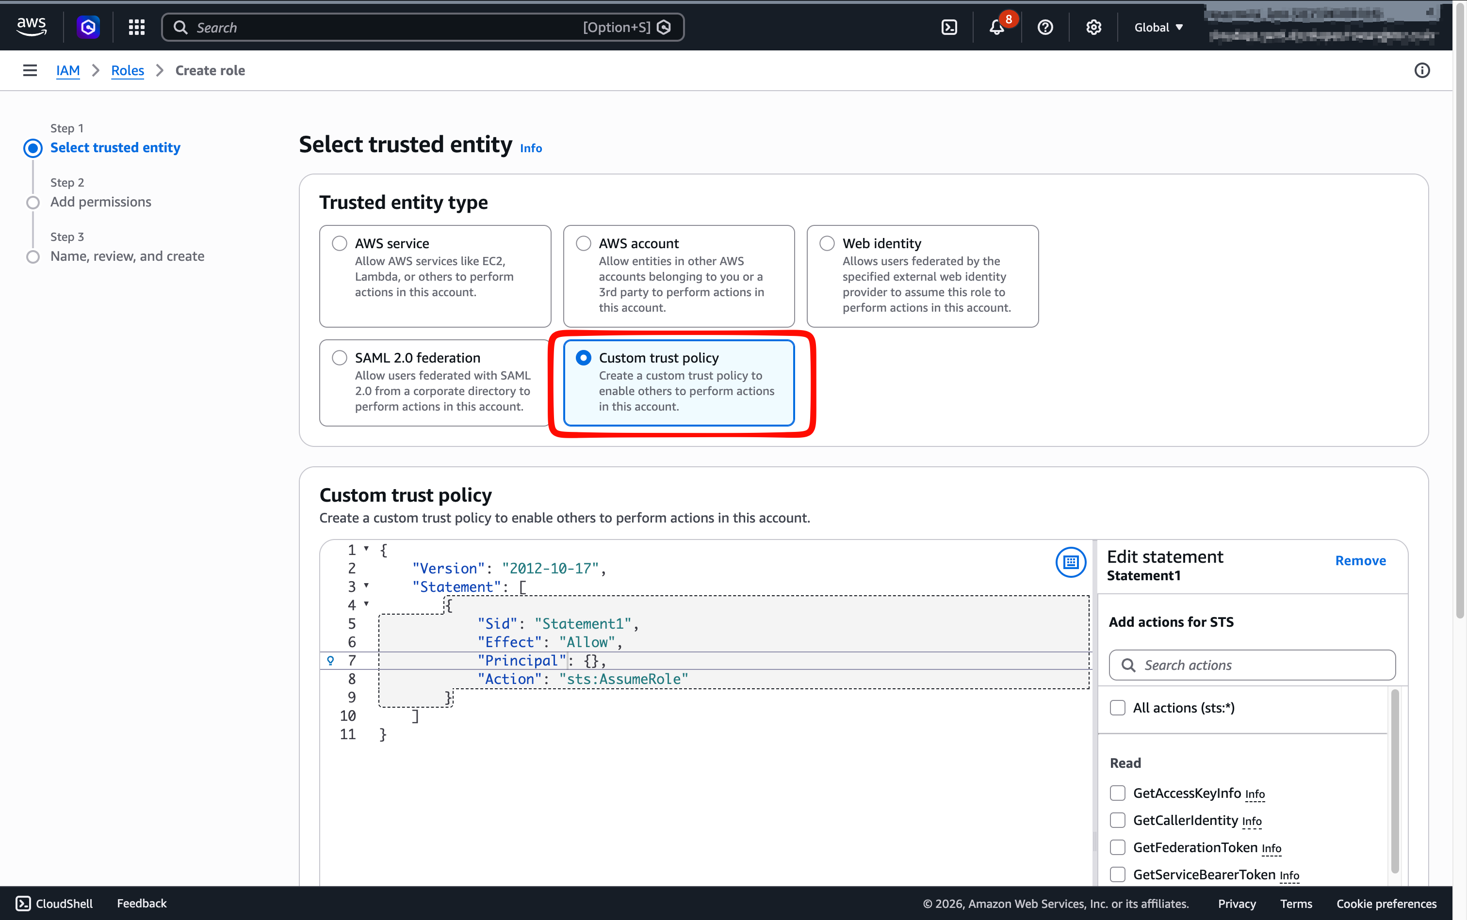Open Info link beside Select trusted entity

click(530, 148)
